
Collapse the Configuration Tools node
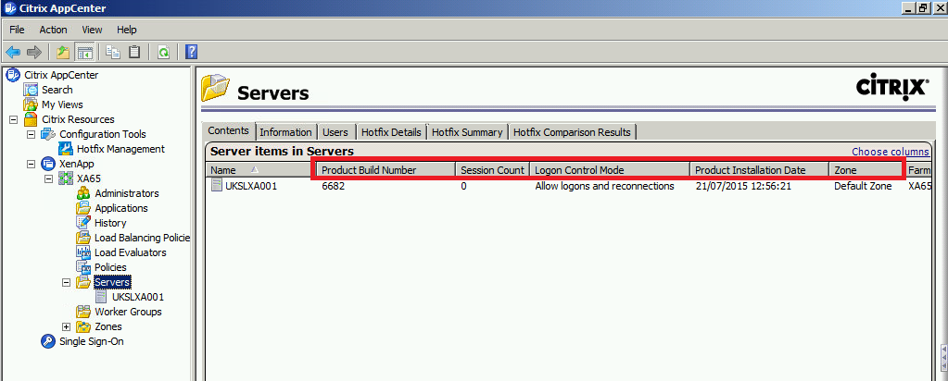[31, 134]
